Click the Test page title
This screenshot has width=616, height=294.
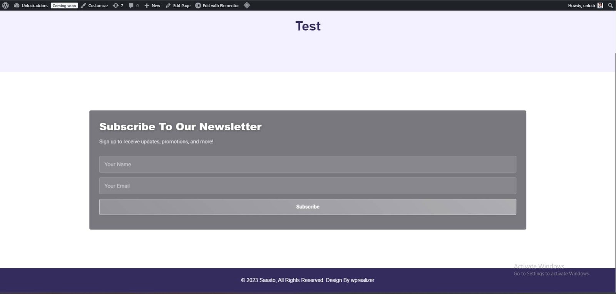(308, 26)
